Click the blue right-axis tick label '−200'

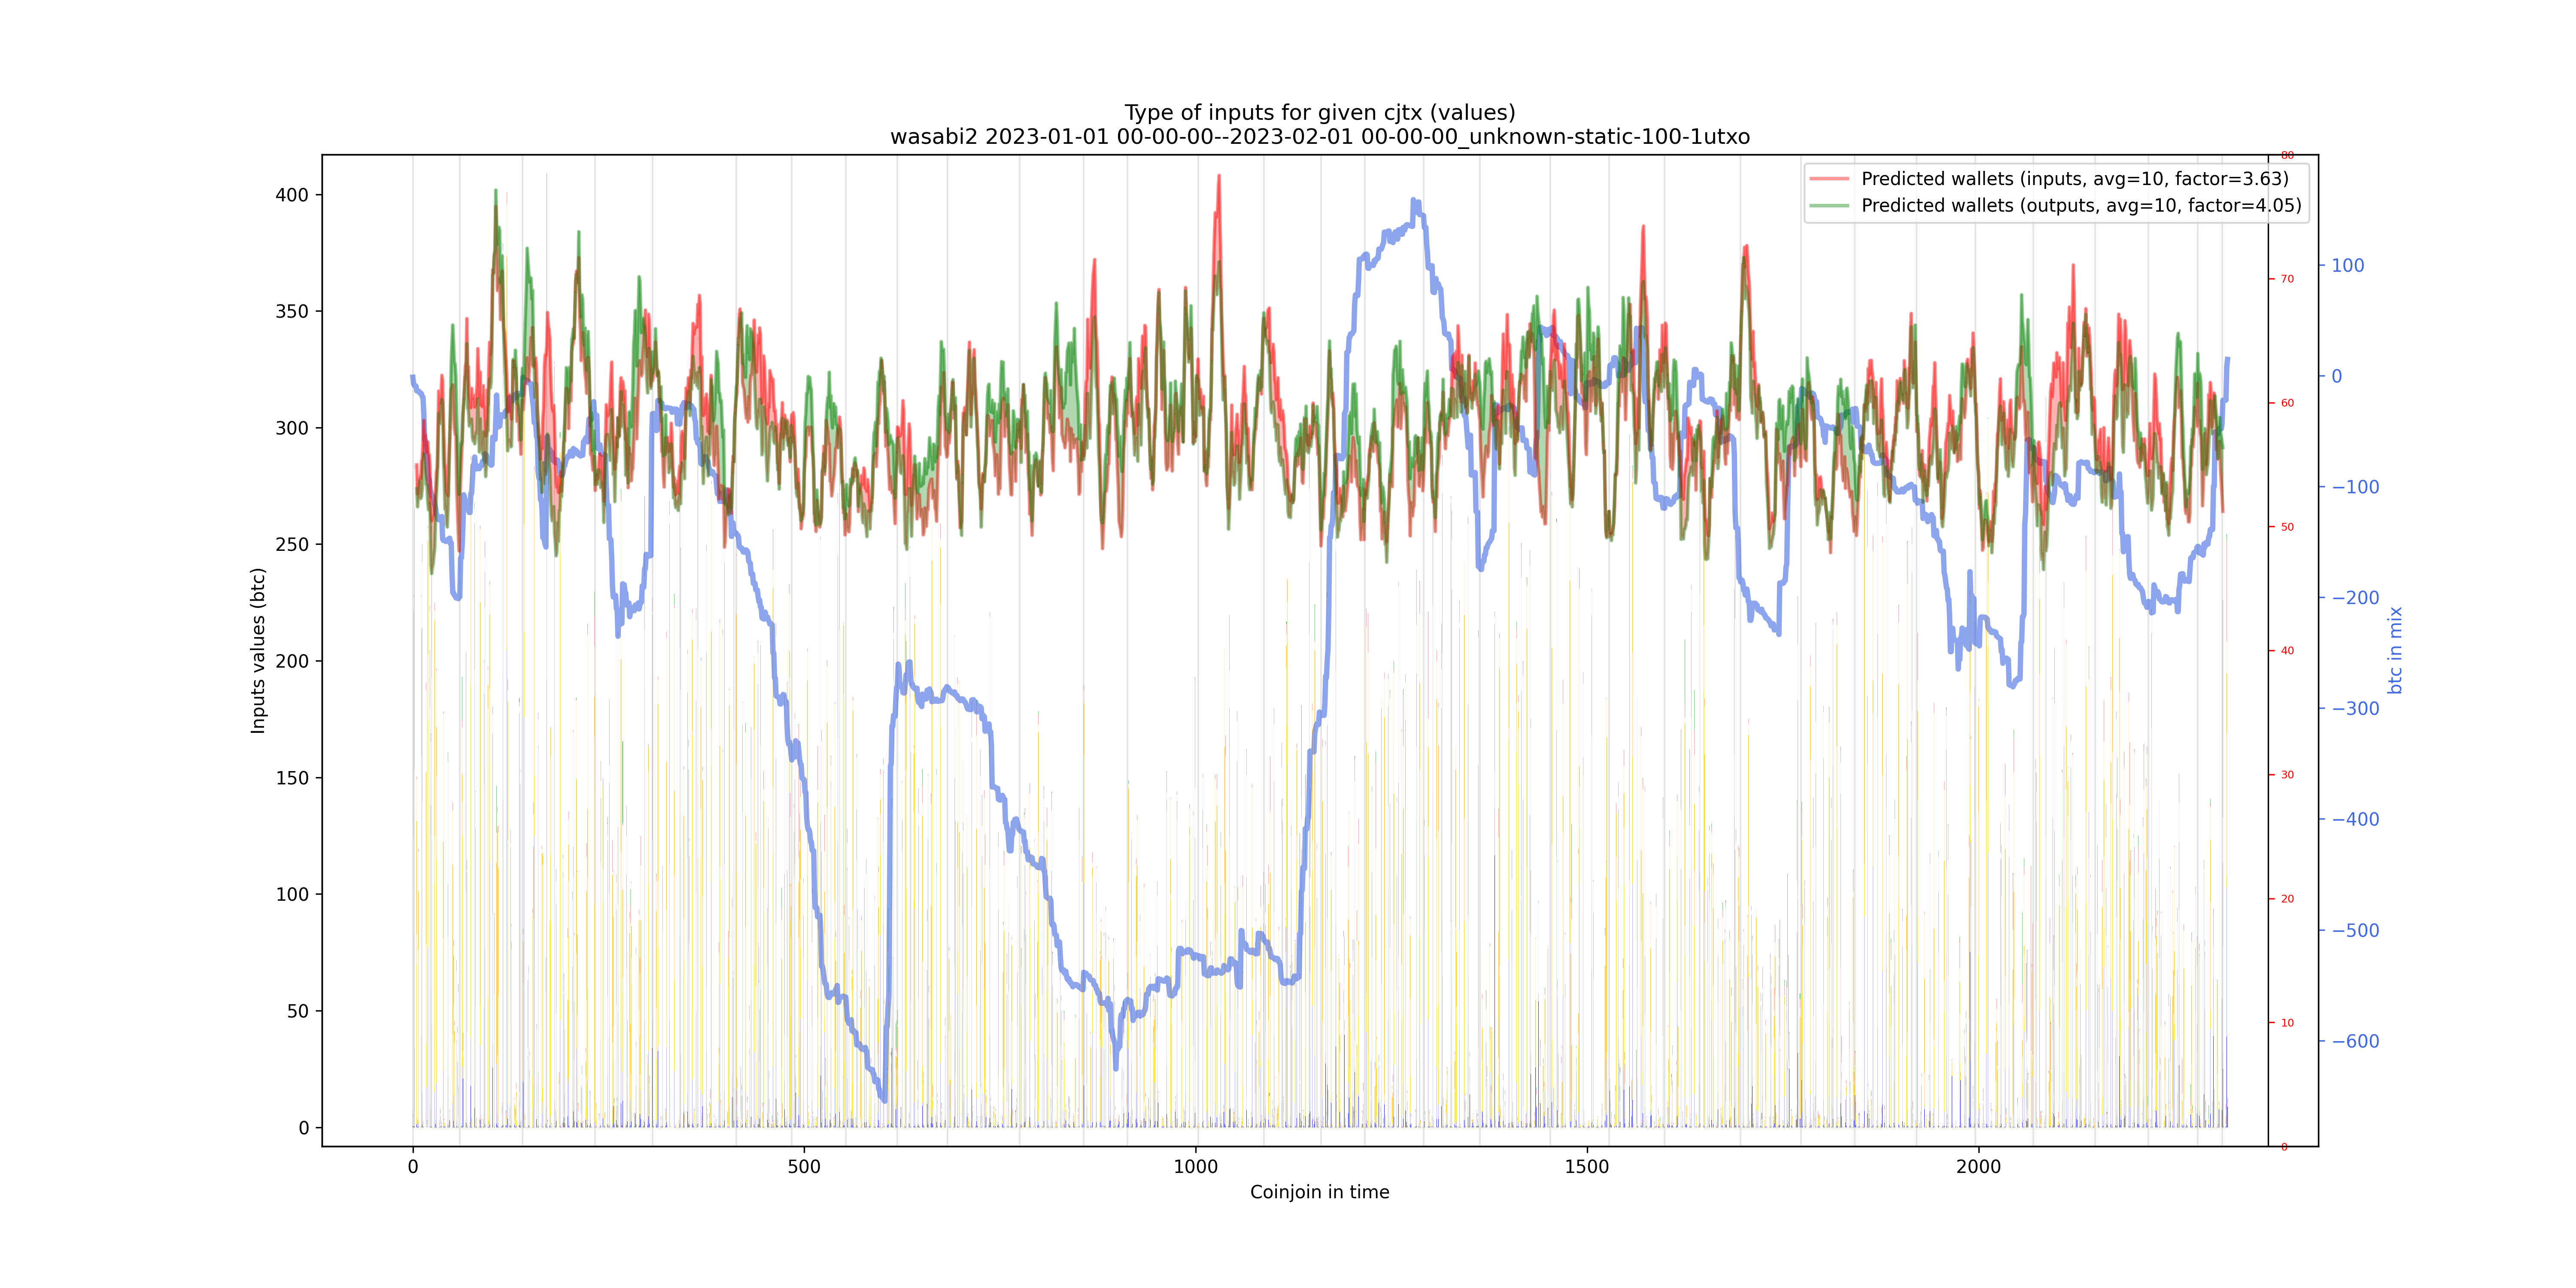[x=2355, y=598]
